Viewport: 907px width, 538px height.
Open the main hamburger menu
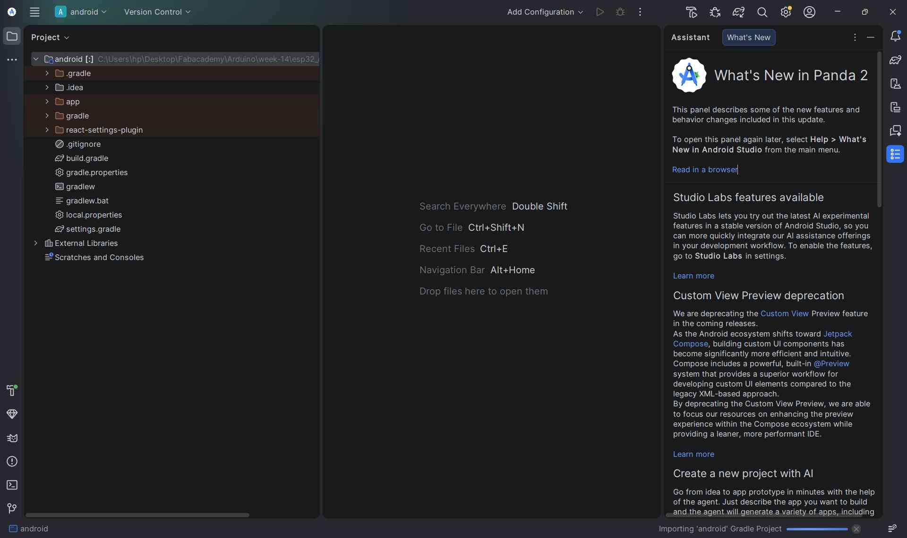(x=34, y=12)
